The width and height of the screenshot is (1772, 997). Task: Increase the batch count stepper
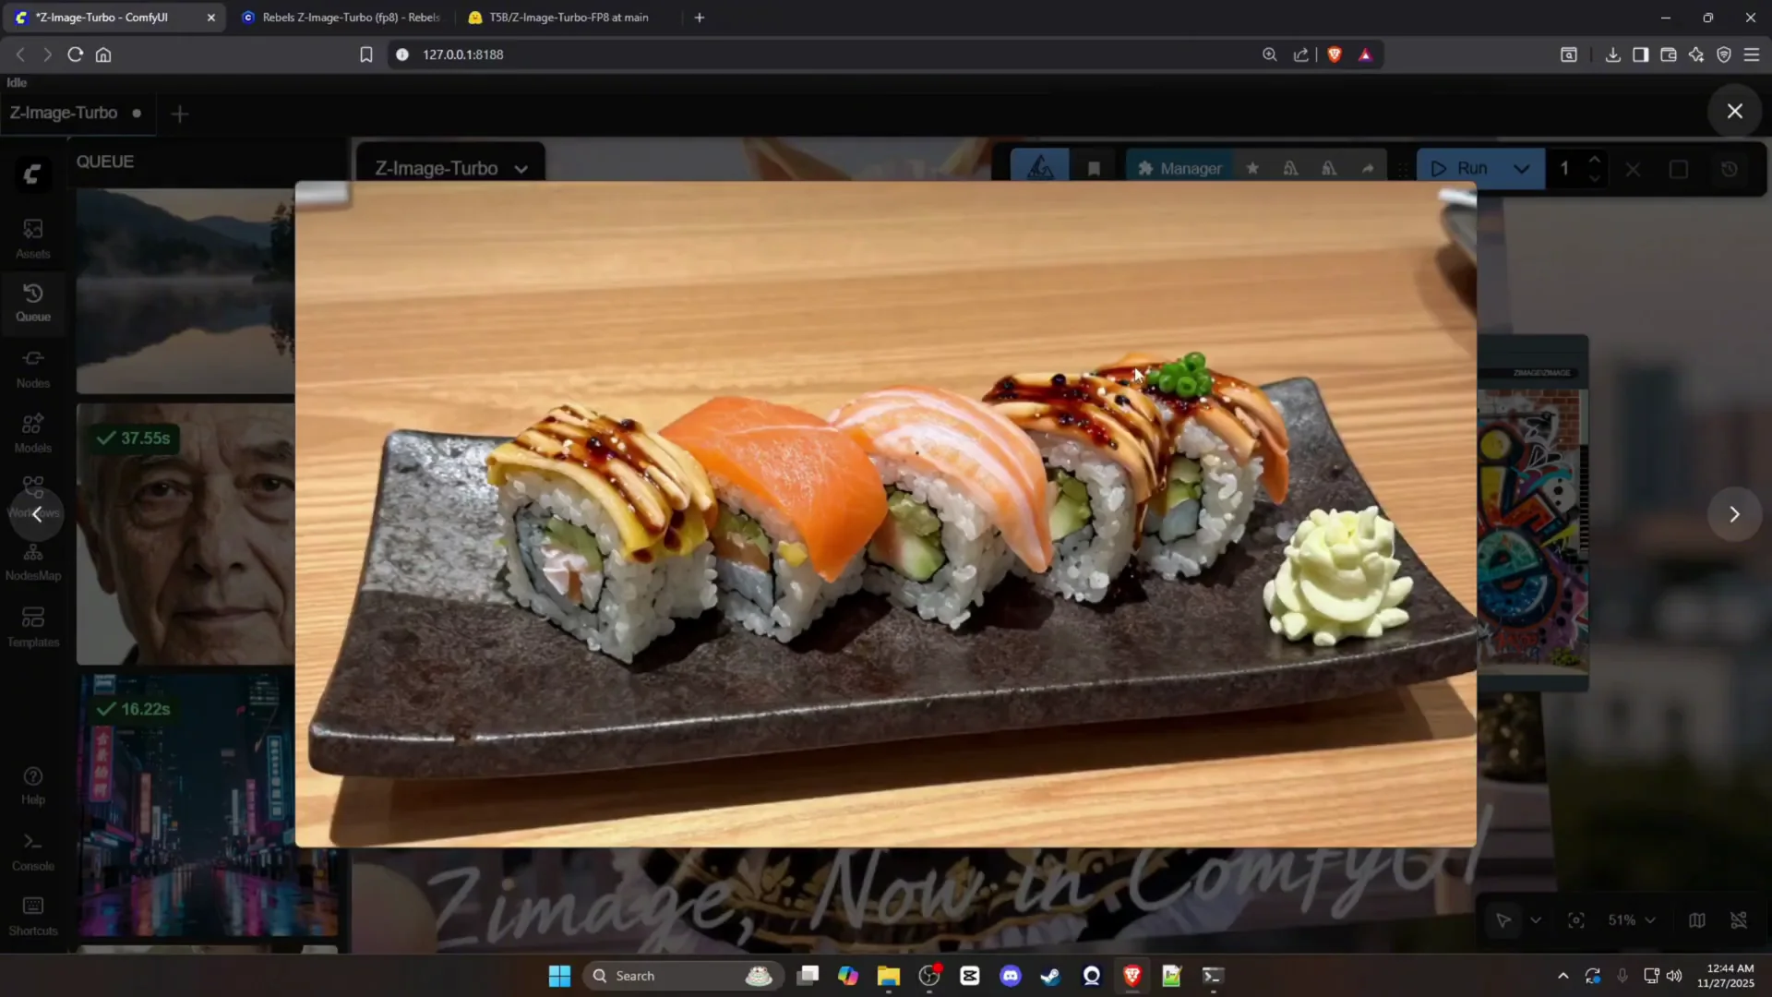(1594, 159)
